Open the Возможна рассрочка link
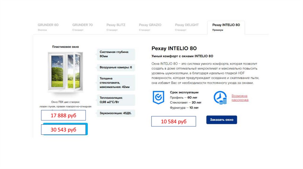303x169 pixels. point(240,98)
